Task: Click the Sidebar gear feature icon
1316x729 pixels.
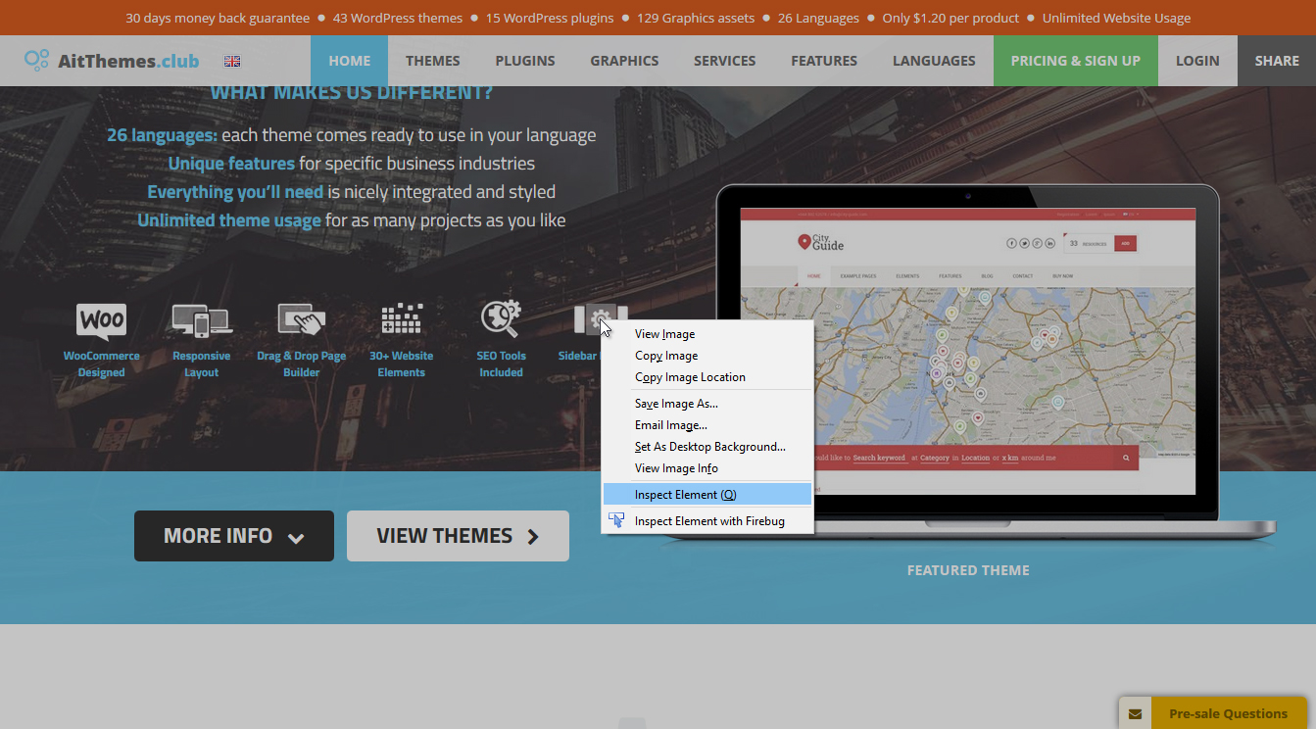Action: pyautogui.click(x=601, y=319)
